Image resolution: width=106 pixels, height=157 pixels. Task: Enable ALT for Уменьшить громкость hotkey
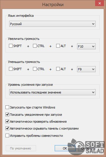pyautogui.click(x=58, y=69)
